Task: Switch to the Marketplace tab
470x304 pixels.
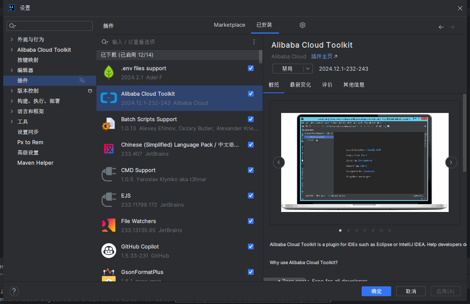Action: click(x=229, y=25)
